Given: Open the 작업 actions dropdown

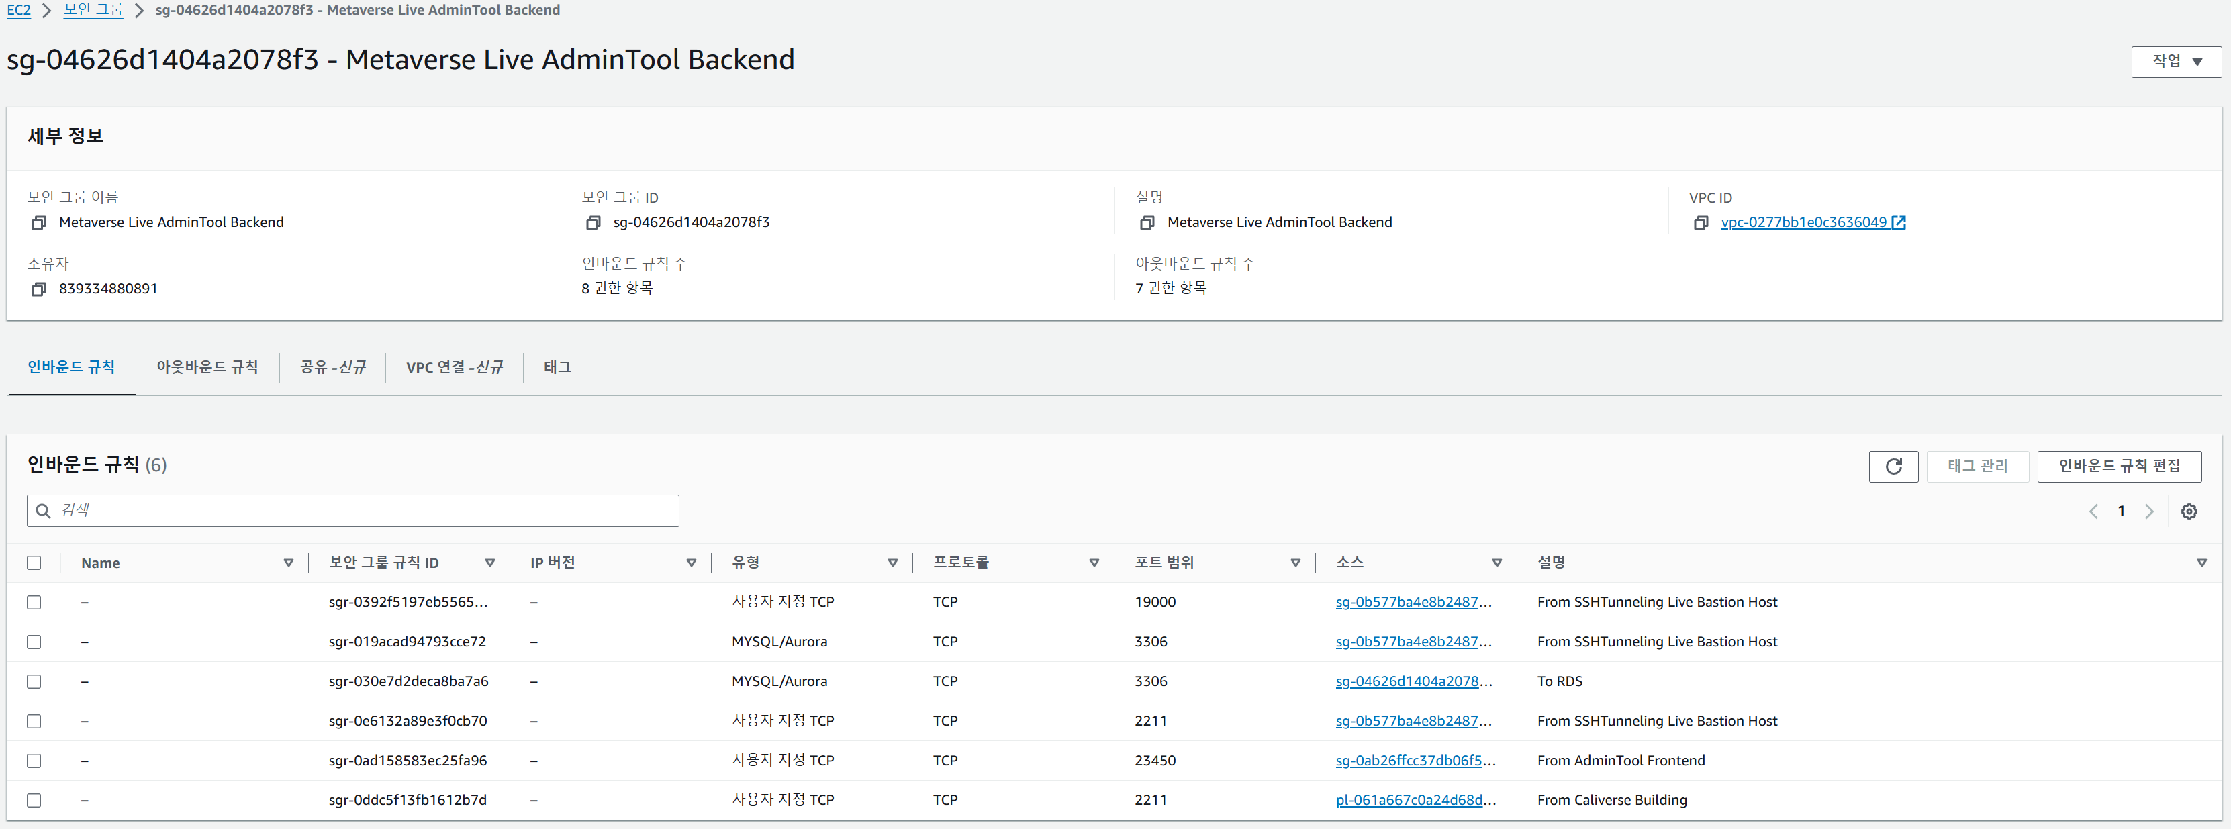Looking at the screenshot, I should coord(2175,62).
